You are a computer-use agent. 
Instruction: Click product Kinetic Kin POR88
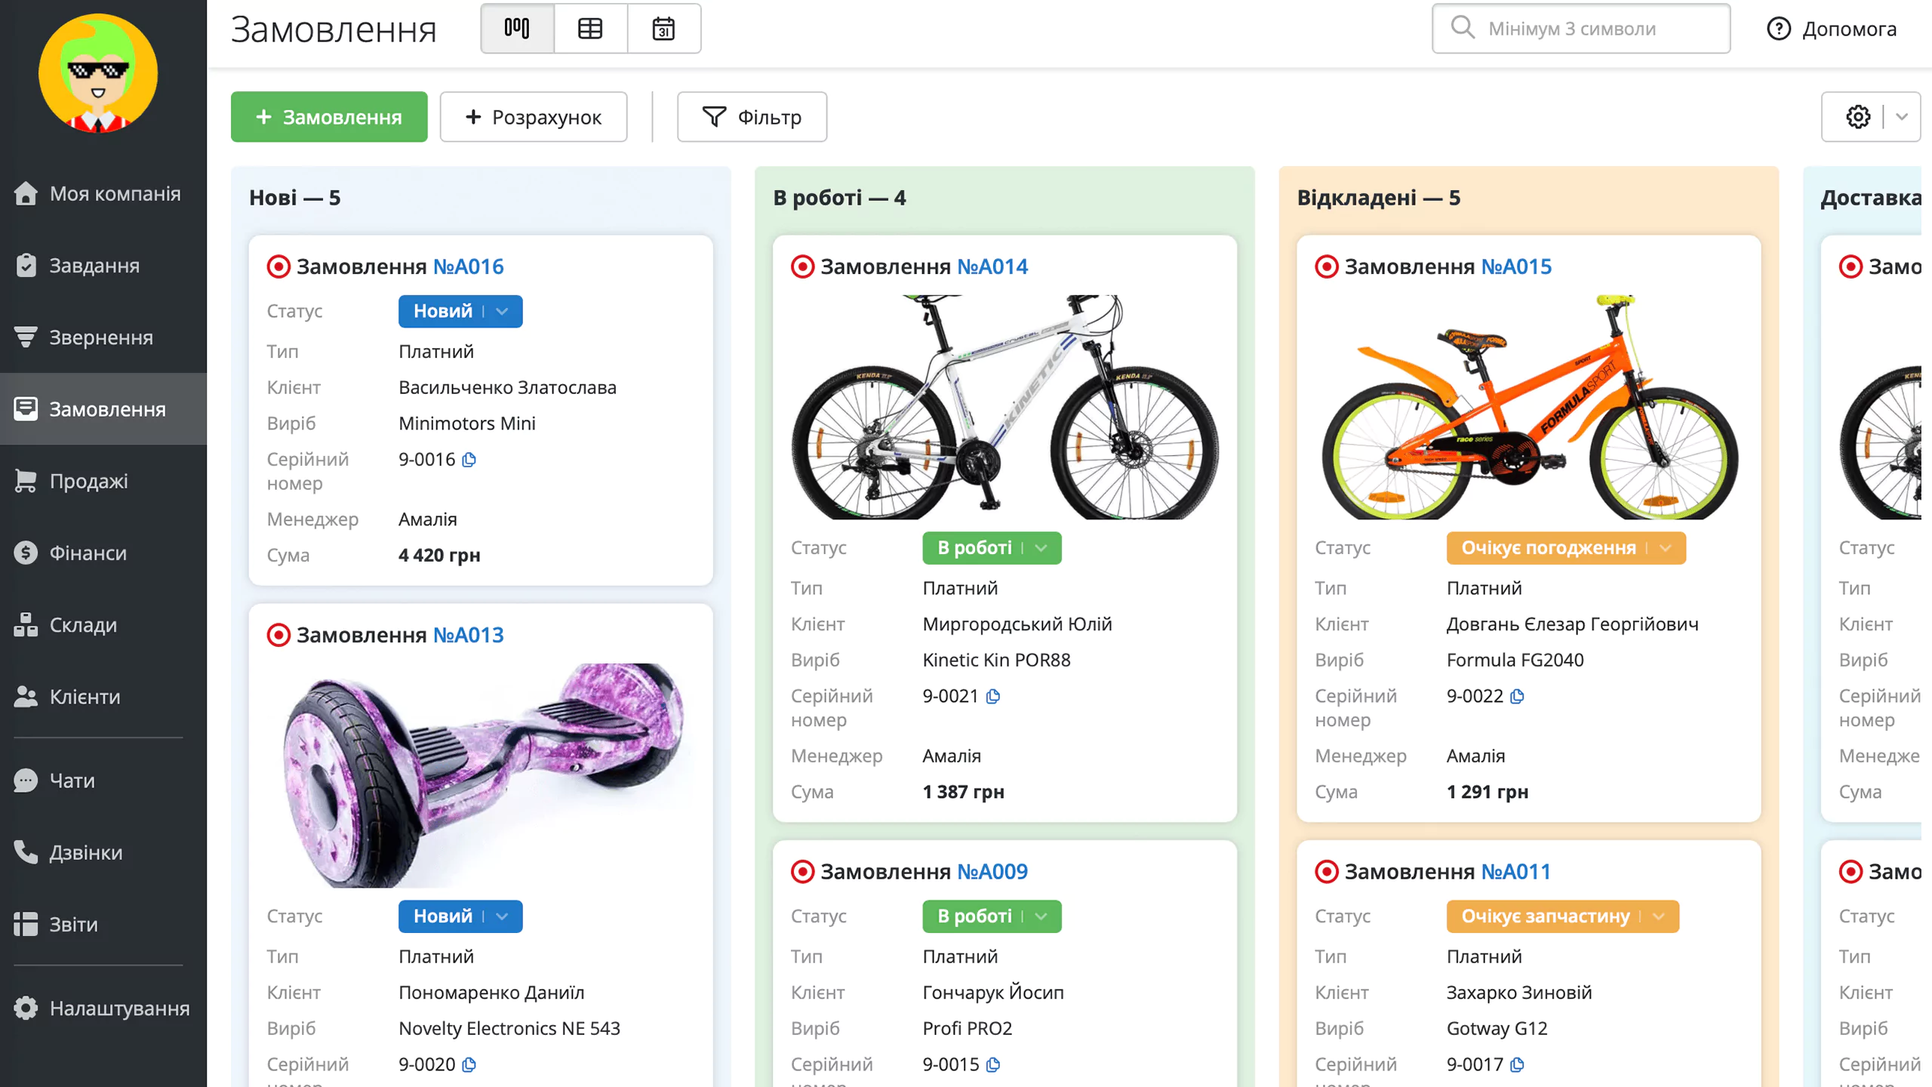pyautogui.click(x=996, y=660)
